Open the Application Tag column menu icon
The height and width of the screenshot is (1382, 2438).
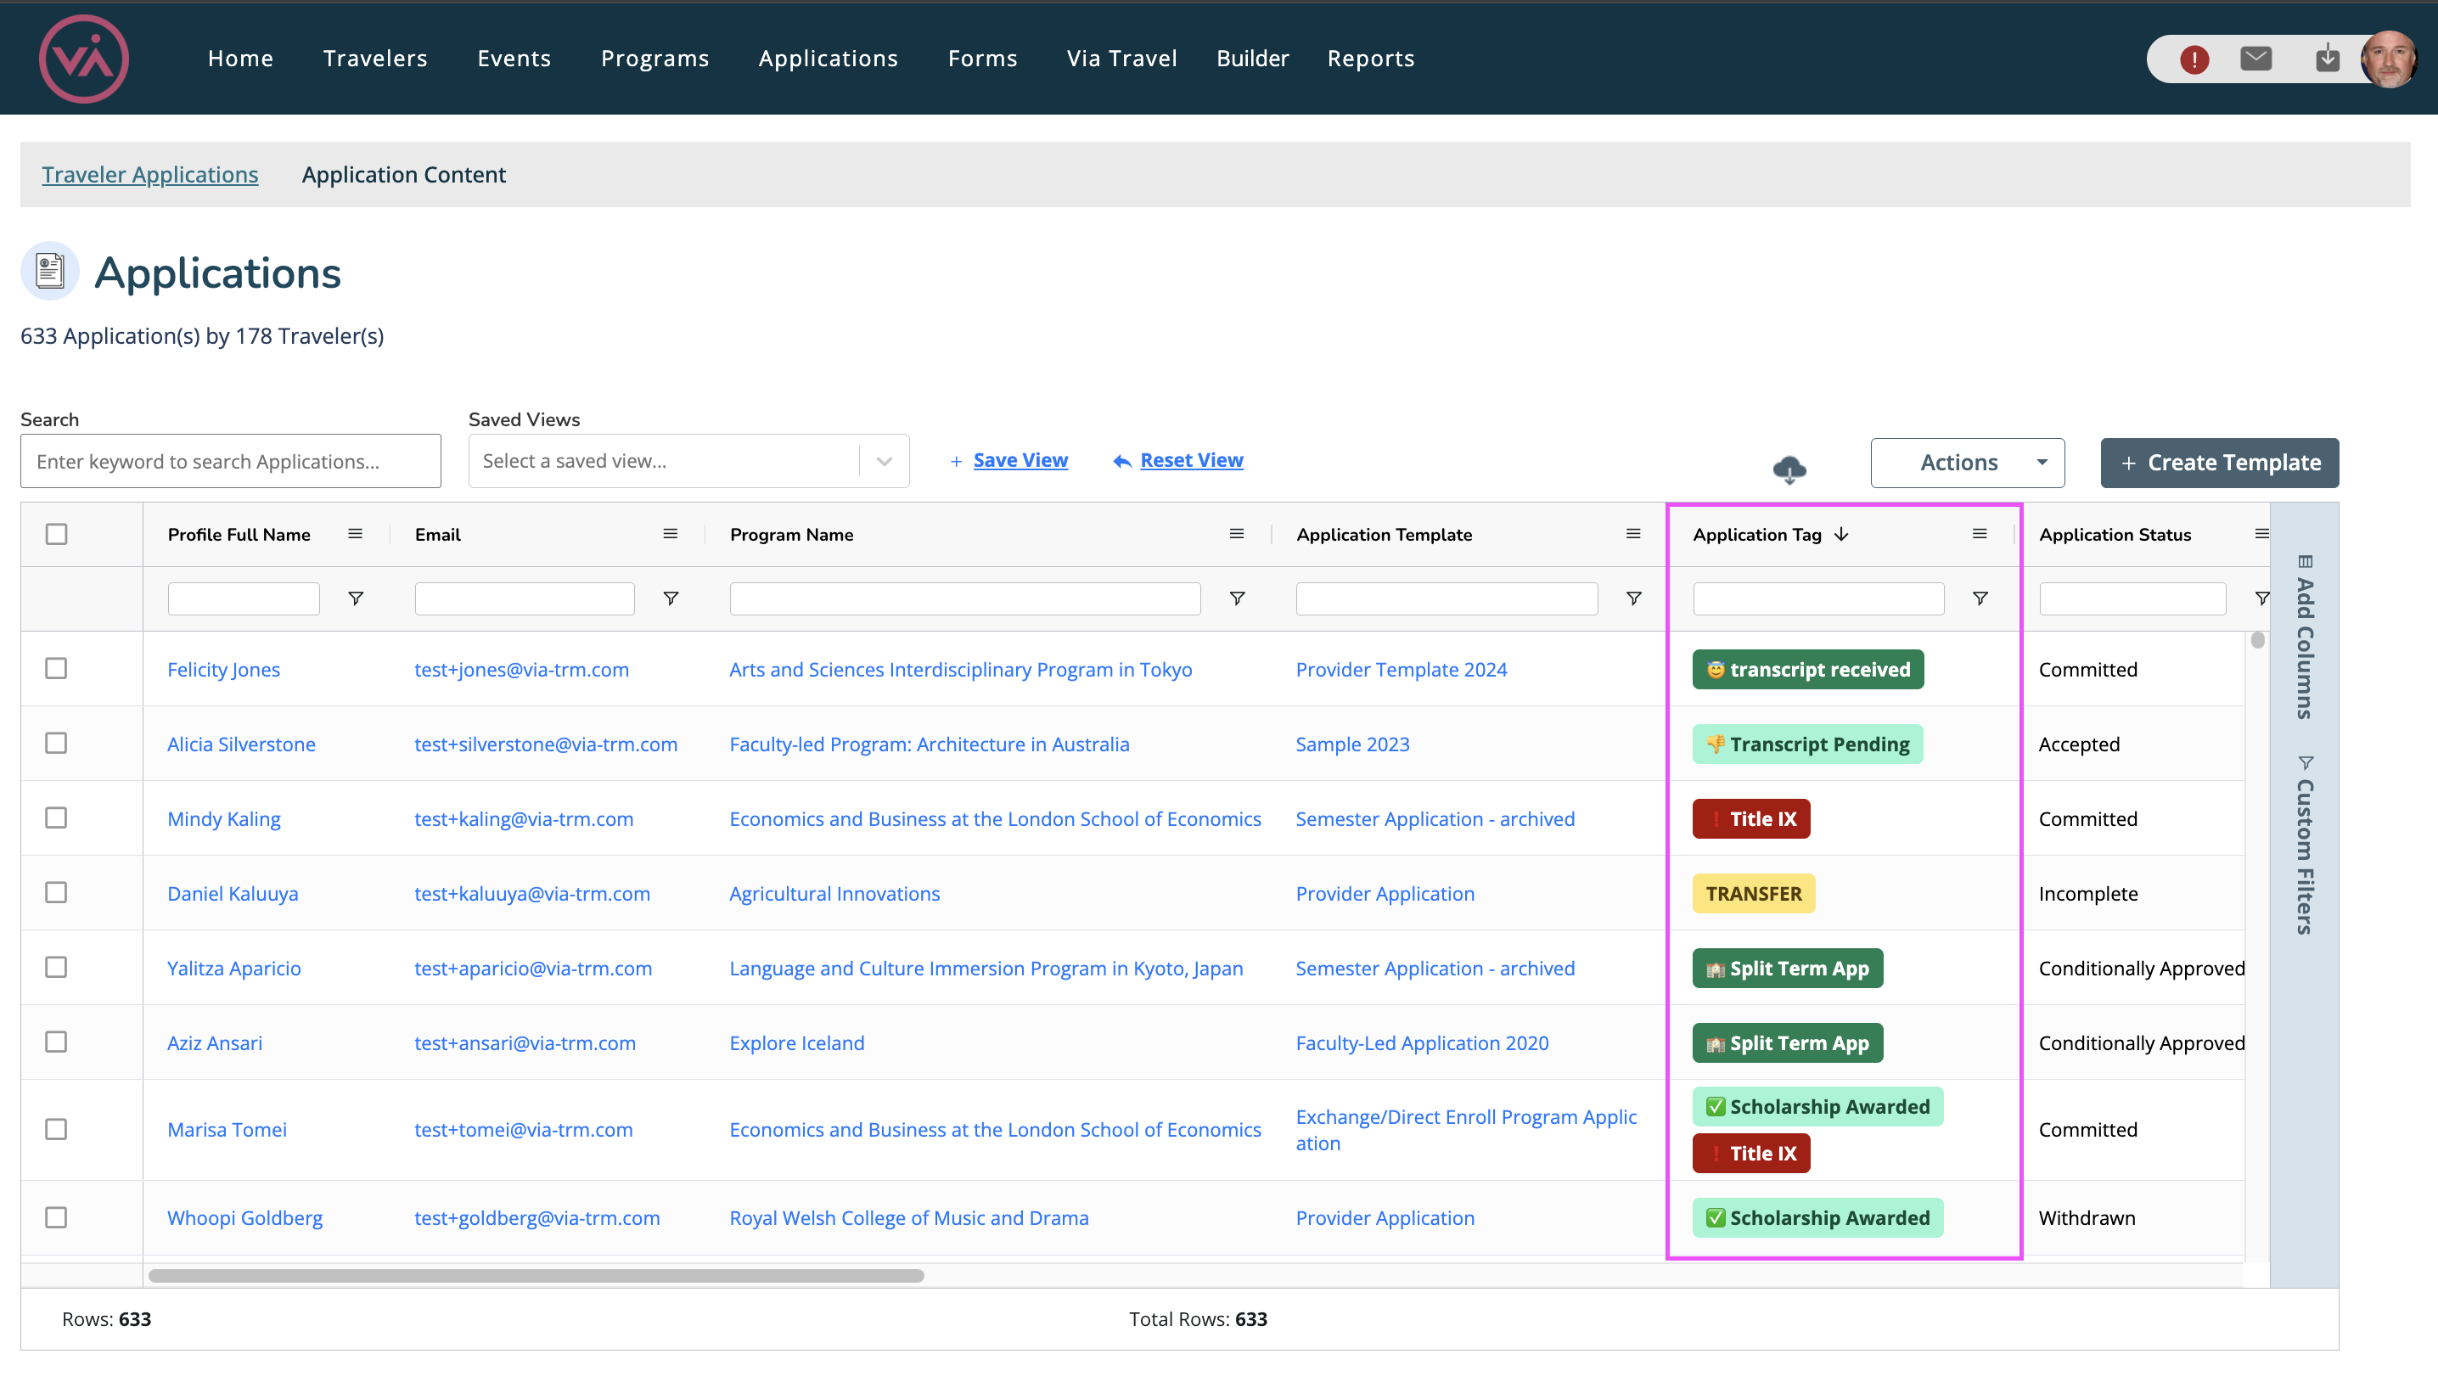pyautogui.click(x=1980, y=535)
